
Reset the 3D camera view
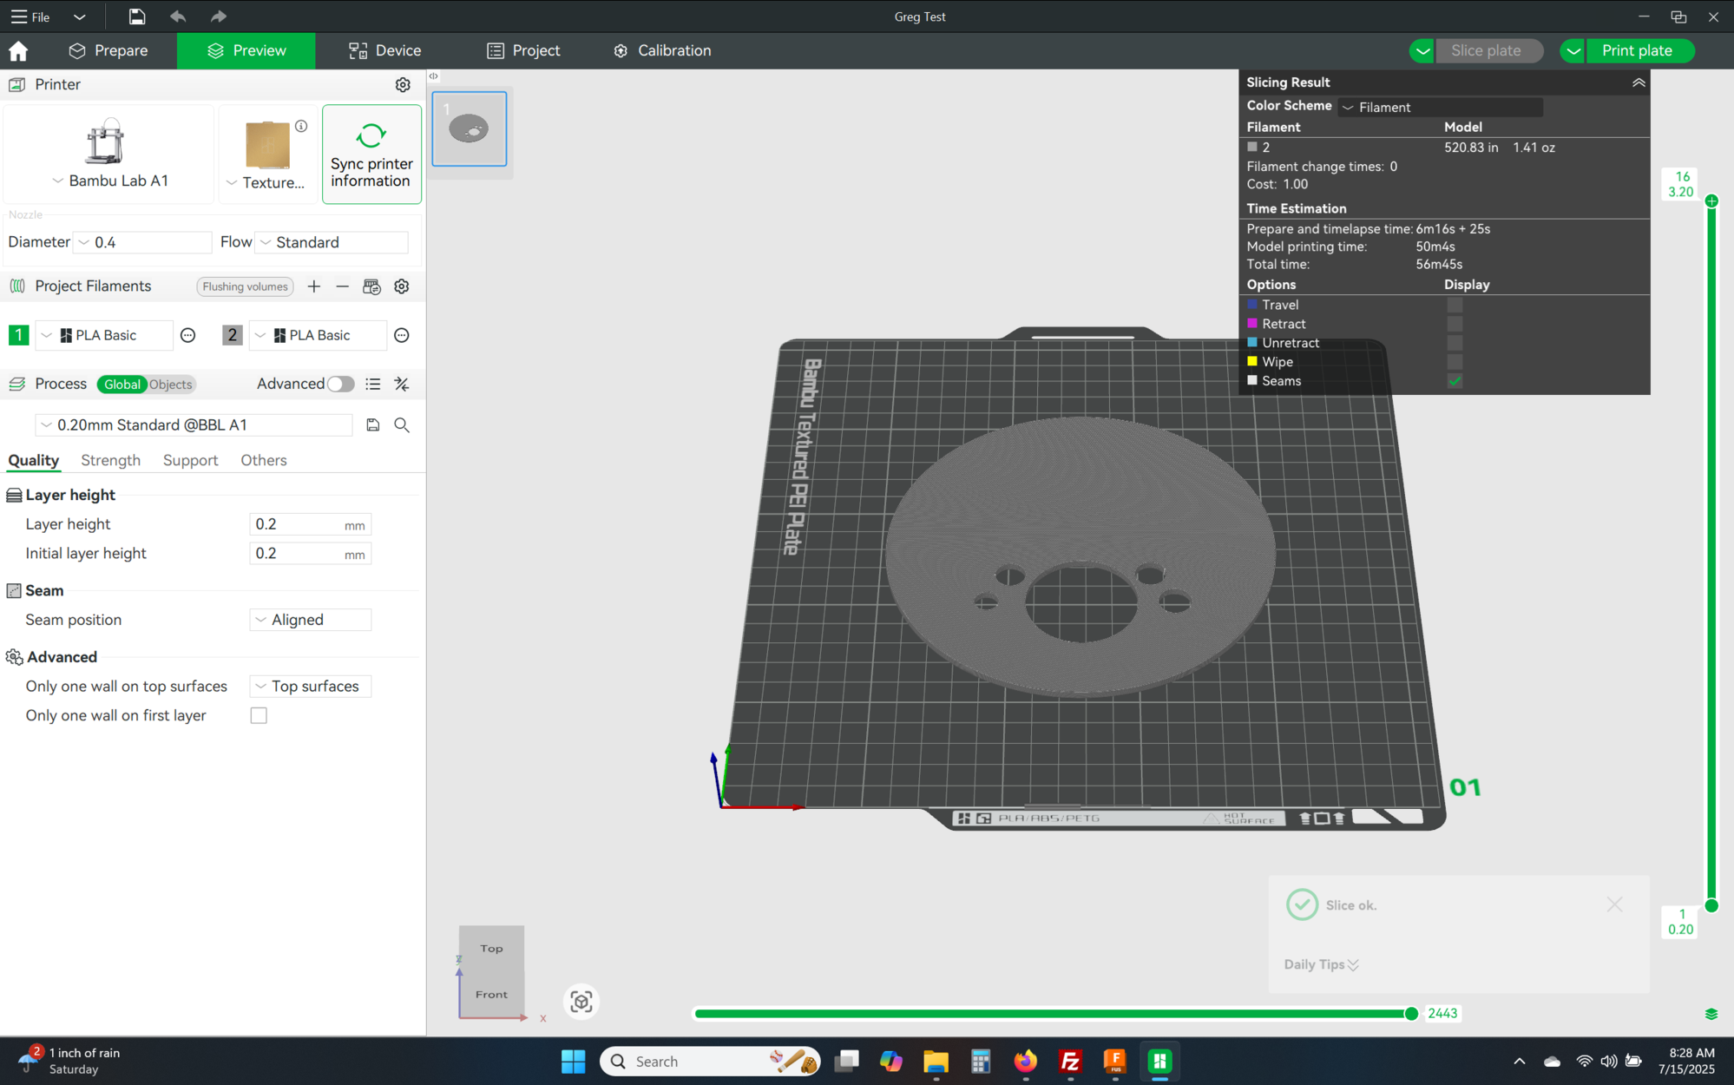581,1002
